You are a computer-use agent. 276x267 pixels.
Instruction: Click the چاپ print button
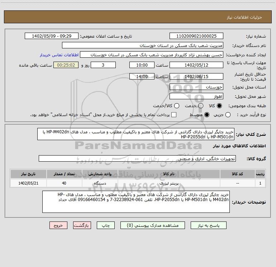click(106, 225)
